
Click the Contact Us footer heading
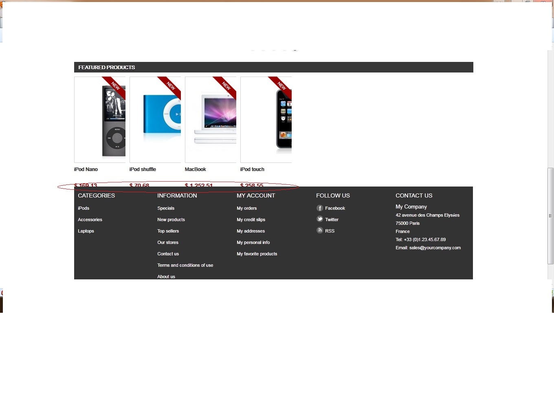[414, 195]
